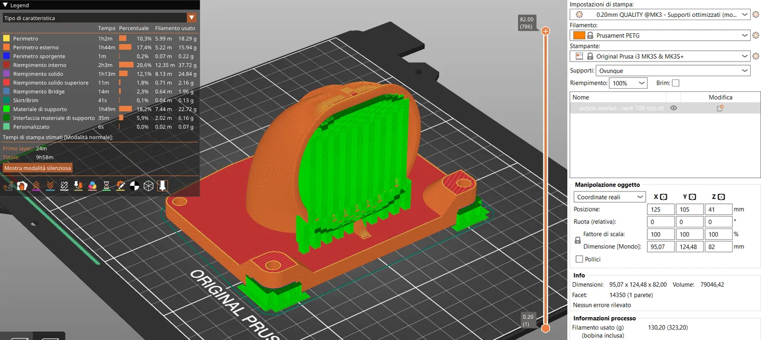Open print settings gear next to 0.20mm QUALITY
This screenshot has width=761, height=340.
[756, 15]
